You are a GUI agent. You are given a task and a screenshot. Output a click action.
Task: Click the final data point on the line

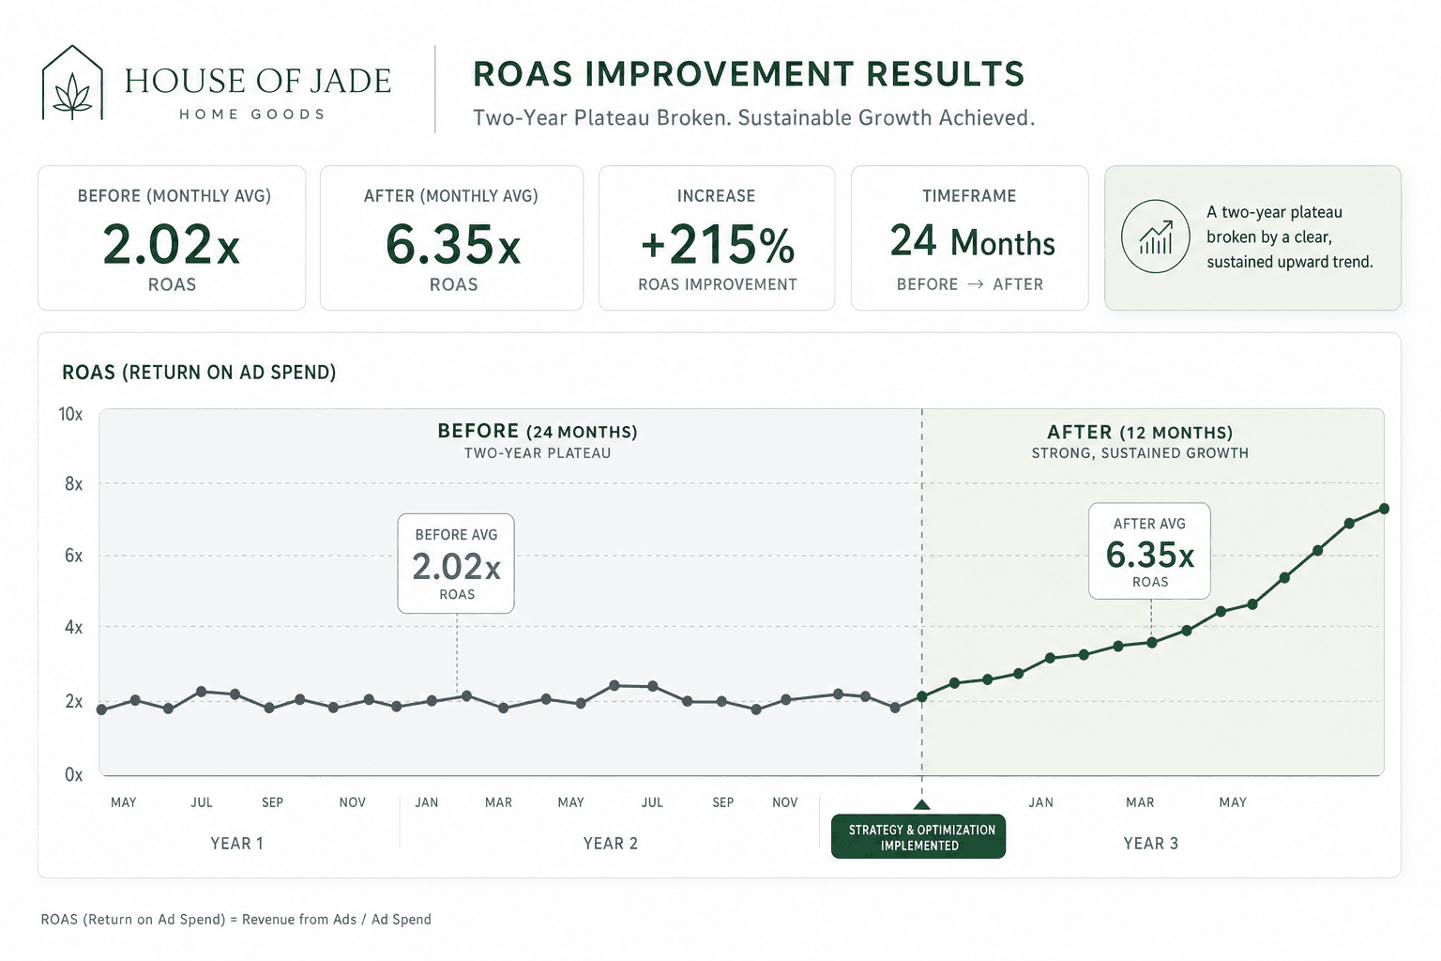coord(1384,509)
